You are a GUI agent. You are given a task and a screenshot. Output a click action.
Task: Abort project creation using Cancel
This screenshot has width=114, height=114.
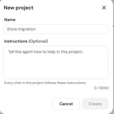66,104
